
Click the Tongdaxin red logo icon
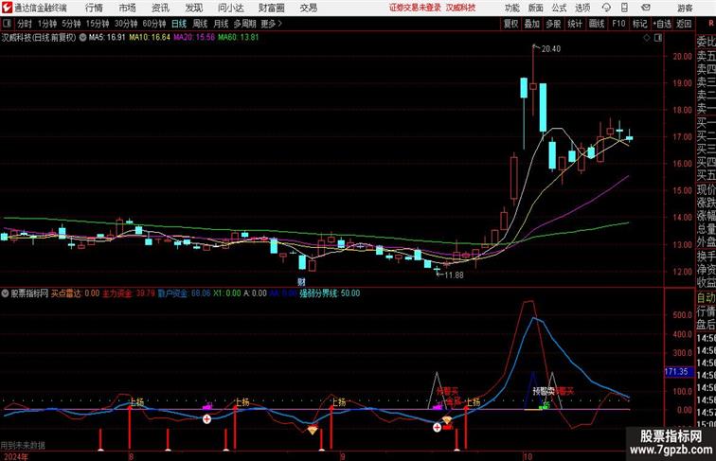pyautogui.click(x=7, y=8)
